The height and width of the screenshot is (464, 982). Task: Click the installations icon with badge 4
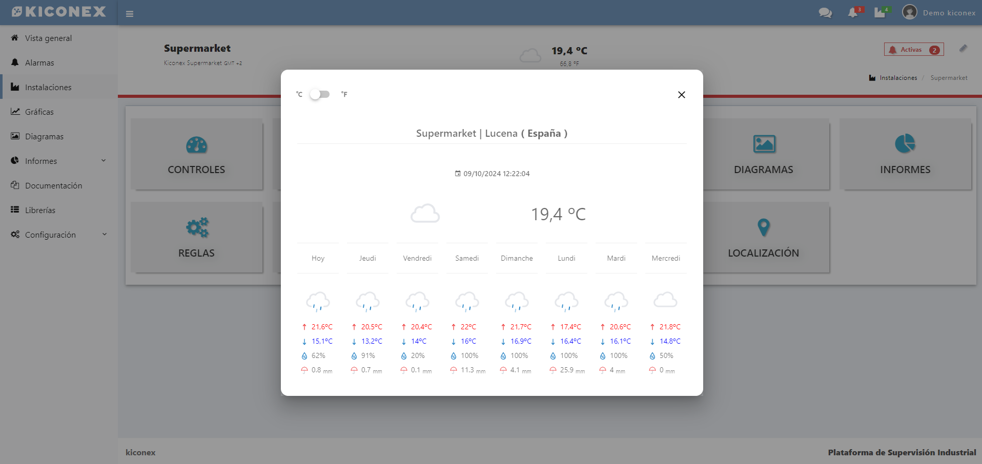coord(880,13)
